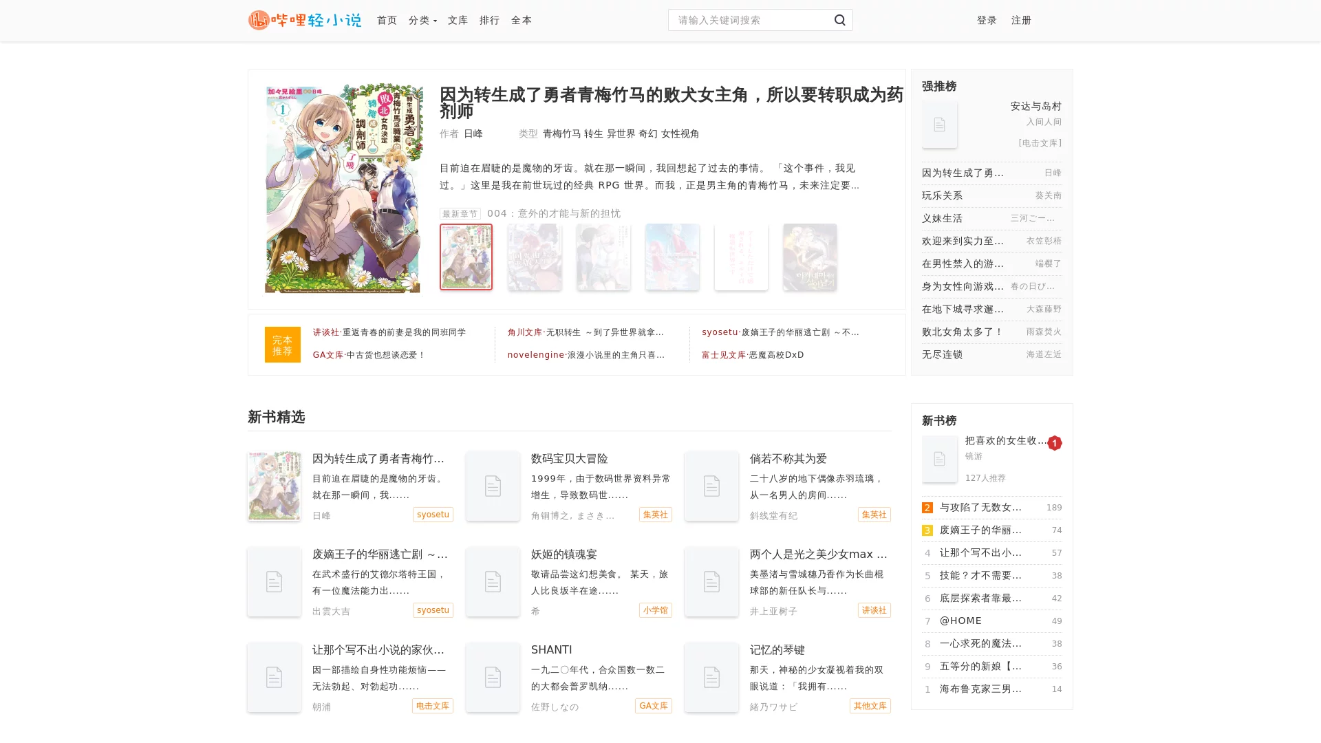Focus the keyword search input field

[749, 20]
